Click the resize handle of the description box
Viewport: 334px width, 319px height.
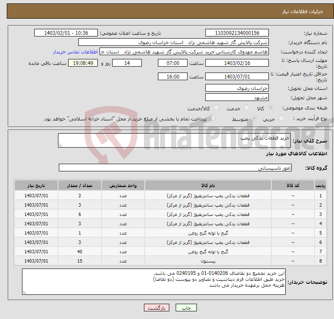pyautogui.click(x=61, y=145)
